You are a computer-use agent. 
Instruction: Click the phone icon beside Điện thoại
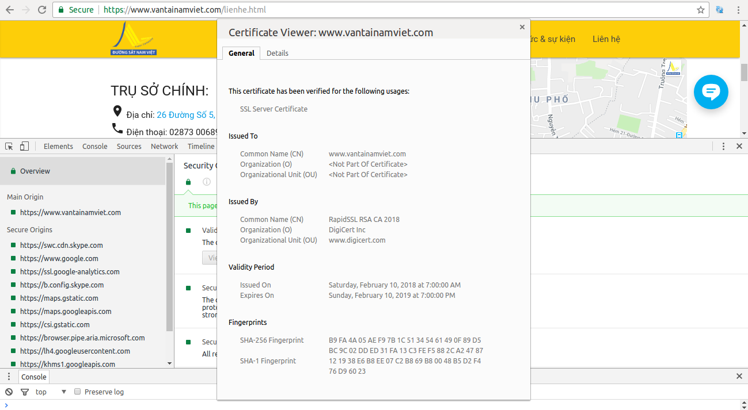pos(117,128)
